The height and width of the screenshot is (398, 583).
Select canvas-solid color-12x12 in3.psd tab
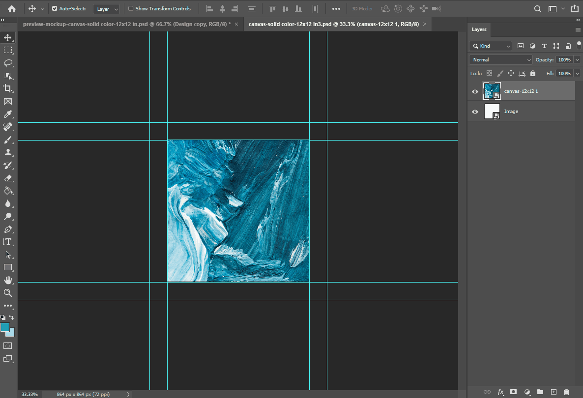[333, 24]
